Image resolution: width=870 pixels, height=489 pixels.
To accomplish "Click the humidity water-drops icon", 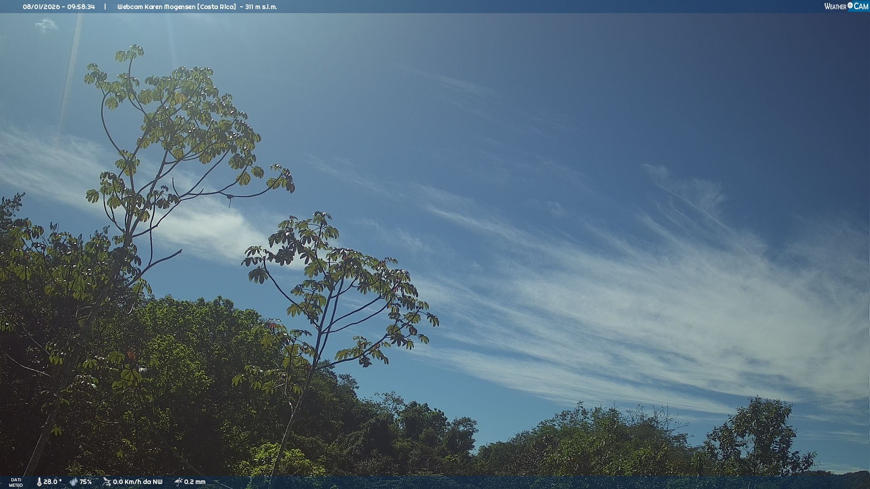I will tap(73, 482).
